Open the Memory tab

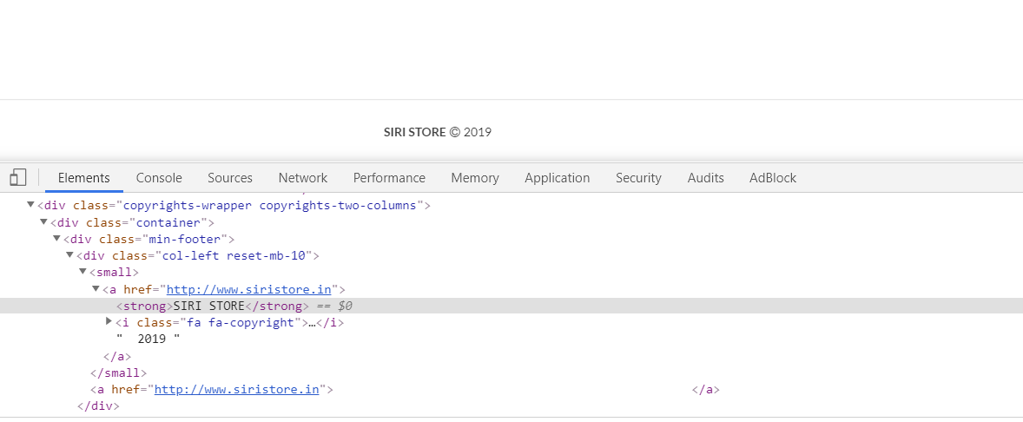coord(475,178)
